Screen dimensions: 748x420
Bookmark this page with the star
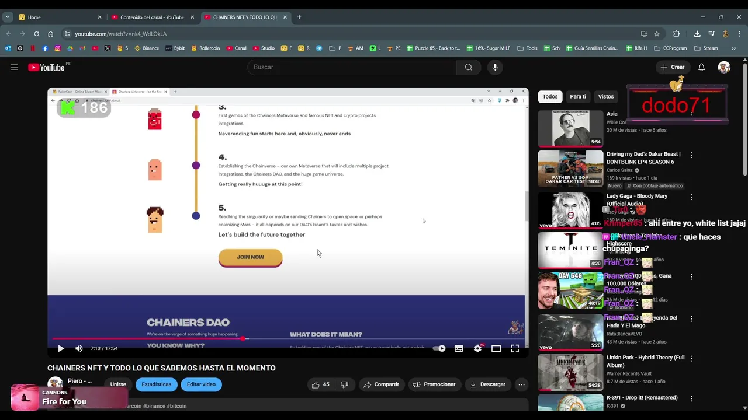click(657, 34)
